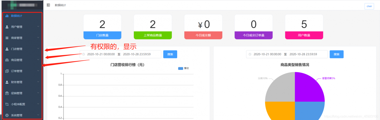
Task: Open 门店管理 menu item
Action: (22, 49)
